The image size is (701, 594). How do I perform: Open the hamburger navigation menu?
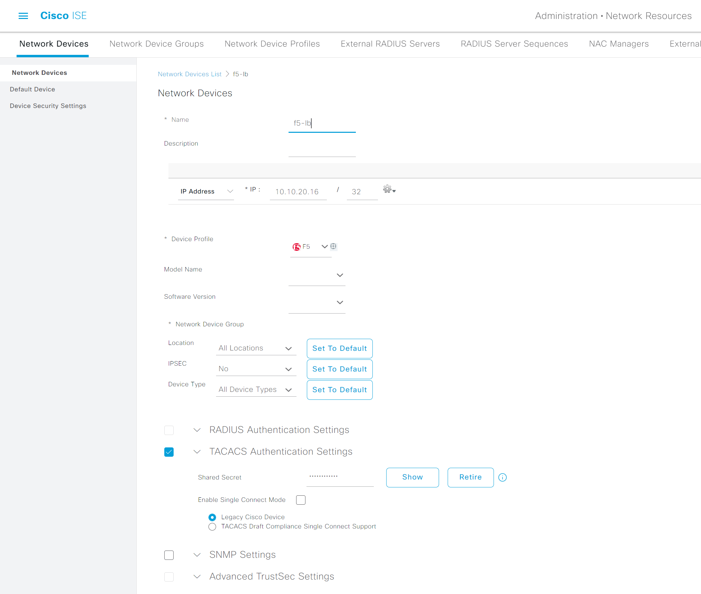[23, 16]
